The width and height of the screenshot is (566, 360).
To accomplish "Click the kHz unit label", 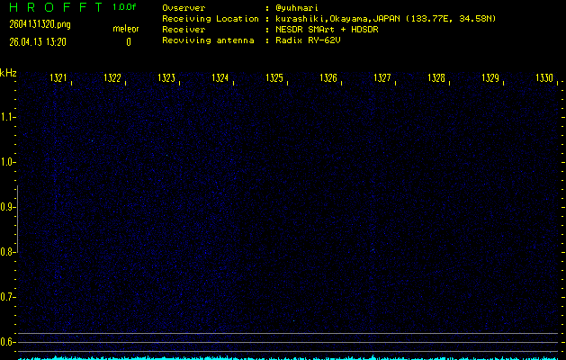I will point(8,73).
